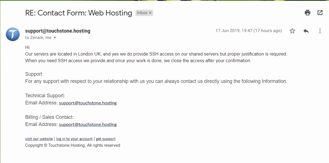Star this email from support@touchstone.hosting
The height and width of the screenshot is (163, 329).
[x=292, y=31]
